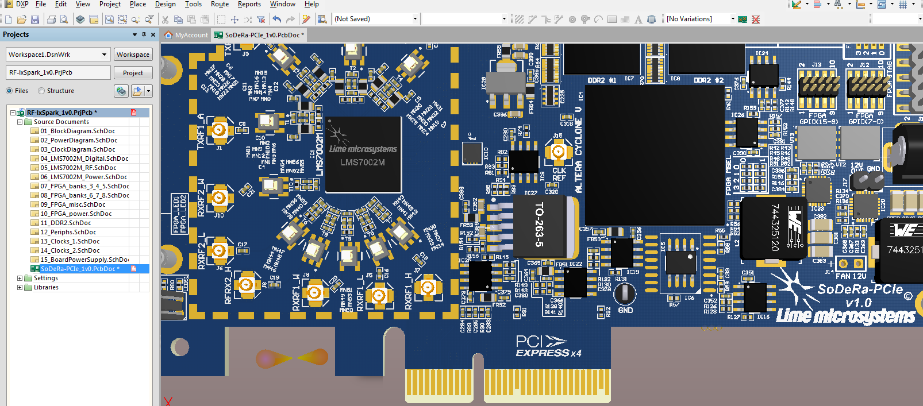Open 11_DDR2.SchDoc in project tree
The height and width of the screenshot is (406, 923).
point(66,223)
